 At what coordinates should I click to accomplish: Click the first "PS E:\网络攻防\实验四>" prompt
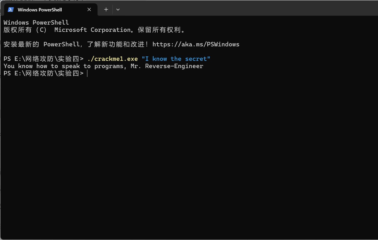point(44,59)
